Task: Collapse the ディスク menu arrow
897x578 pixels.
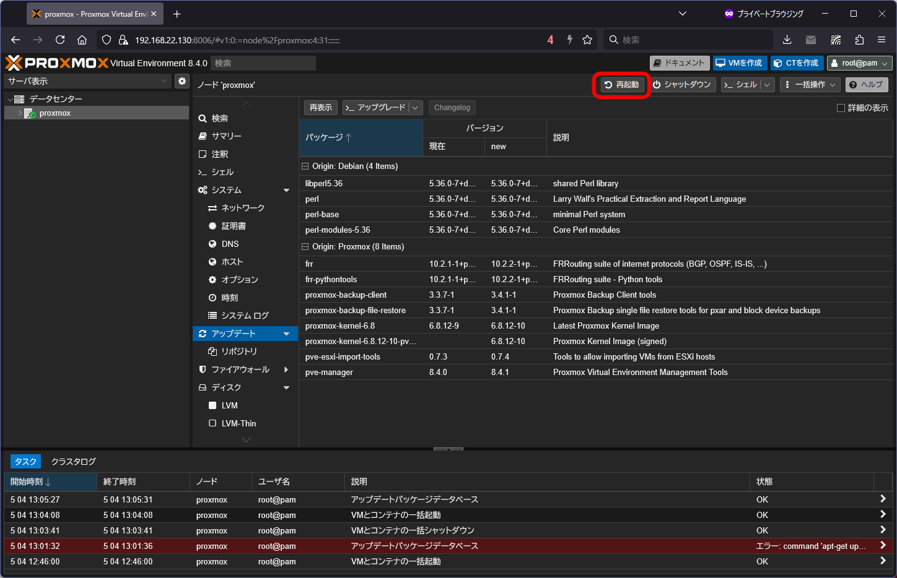Action: (x=286, y=387)
